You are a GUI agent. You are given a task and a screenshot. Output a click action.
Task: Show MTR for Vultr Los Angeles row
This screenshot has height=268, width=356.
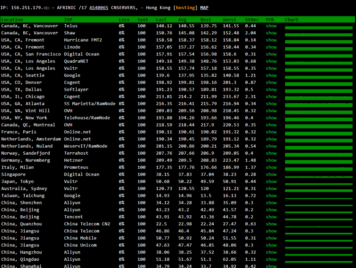[271, 68]
